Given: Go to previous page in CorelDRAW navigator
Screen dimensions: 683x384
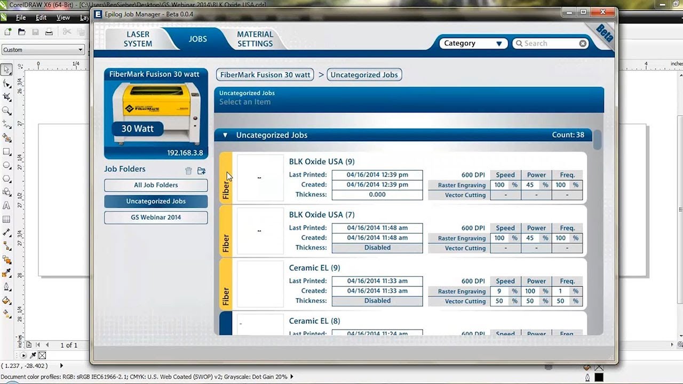Looking at the screenshot, I should point(47,345).
